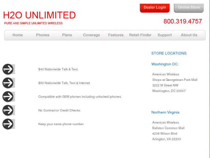
Task: Click the Pure and Simple Unlimited Wireless tagline
Action: [33, 23]
